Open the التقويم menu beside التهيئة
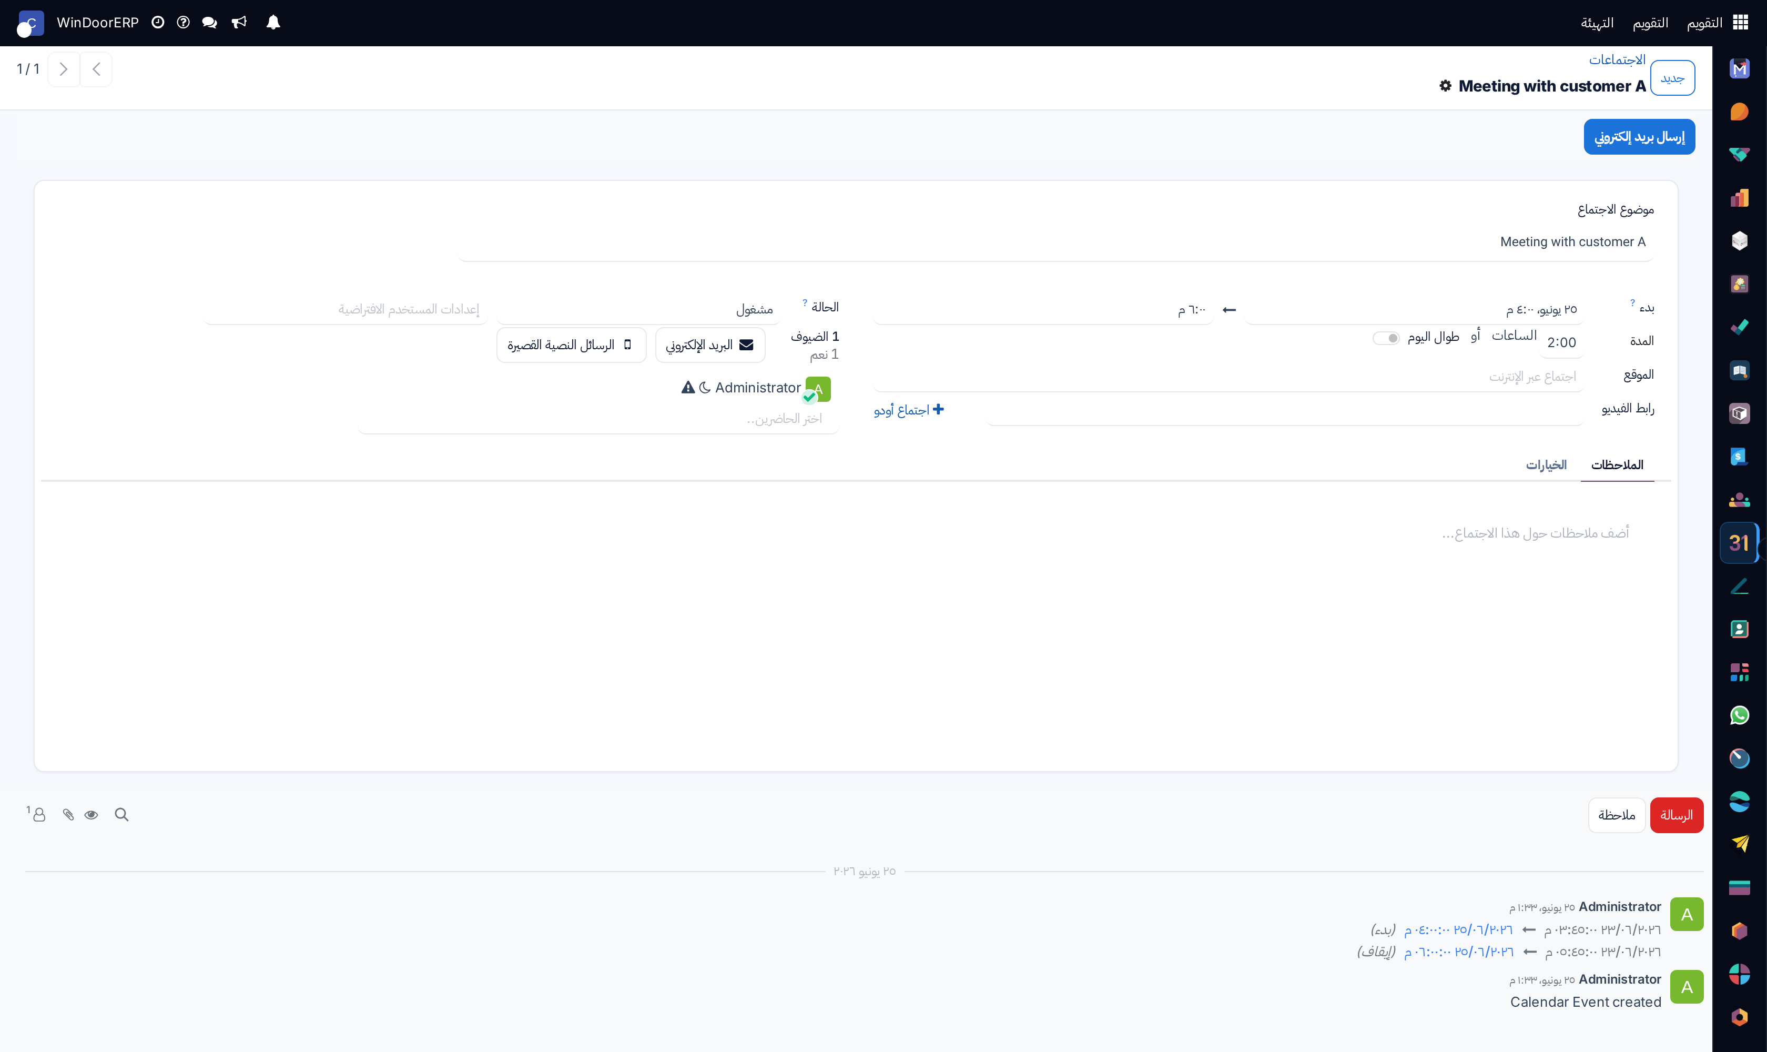Viewport: 1767px width, 1052px height. tap(1650, 23)
